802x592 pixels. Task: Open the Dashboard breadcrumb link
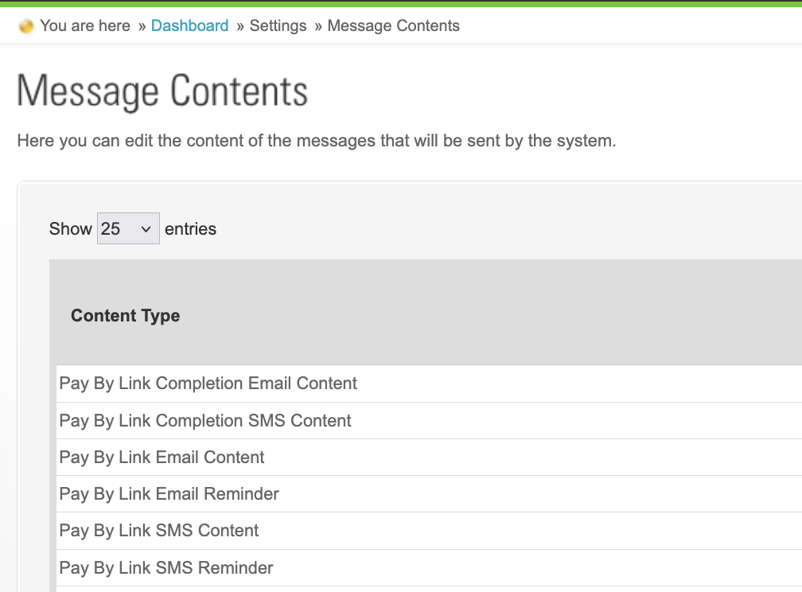(189, 25)
